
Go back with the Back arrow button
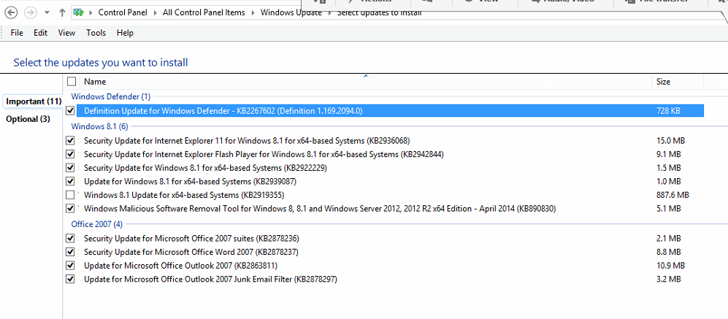click(11, 12)
